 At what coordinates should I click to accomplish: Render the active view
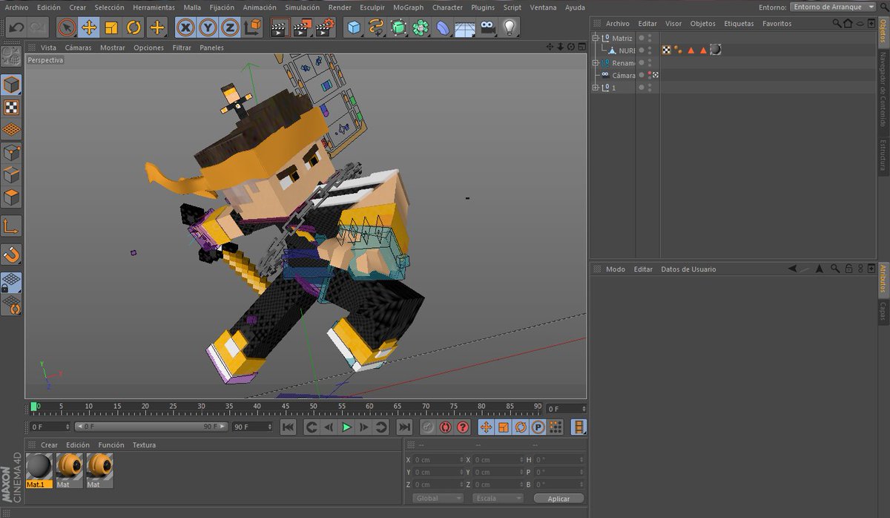coord(280,28)
